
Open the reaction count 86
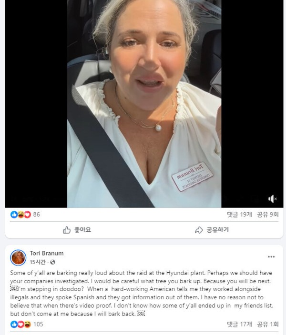pyautogui.click(x=36, y=214)
